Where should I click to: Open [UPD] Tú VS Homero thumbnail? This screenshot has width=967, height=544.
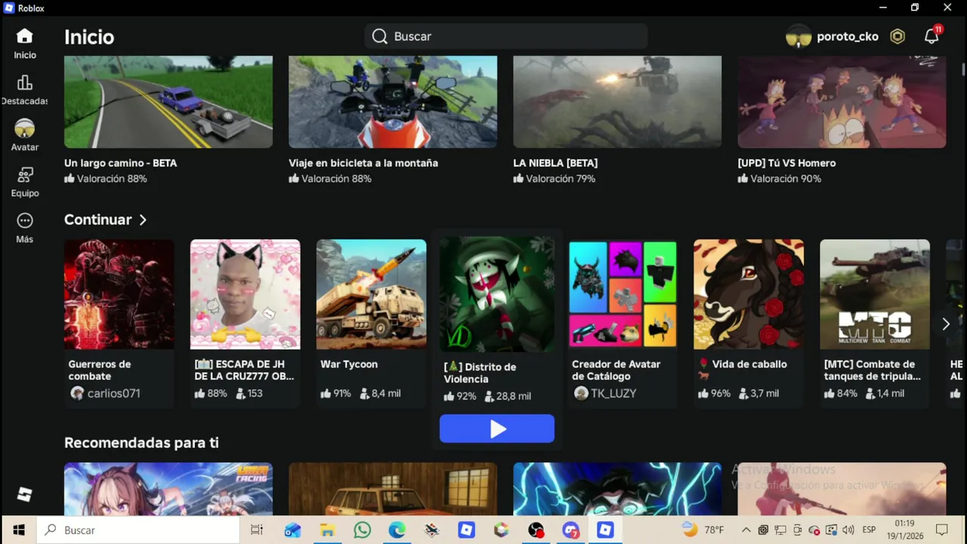point(842,101)
